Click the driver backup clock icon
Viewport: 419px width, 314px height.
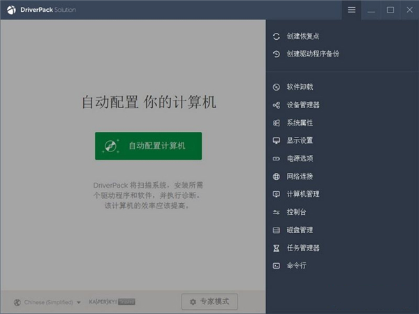click(277, 54)
